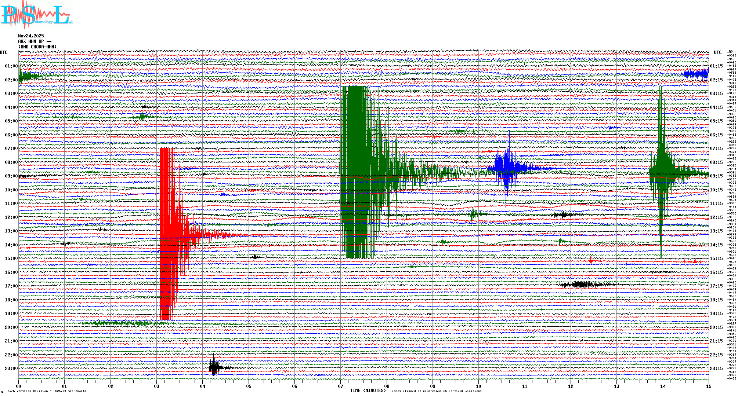738x396 pixels.
Task: Click the 13:00 hour label on left axis
Action: click(x=11, y=231)
